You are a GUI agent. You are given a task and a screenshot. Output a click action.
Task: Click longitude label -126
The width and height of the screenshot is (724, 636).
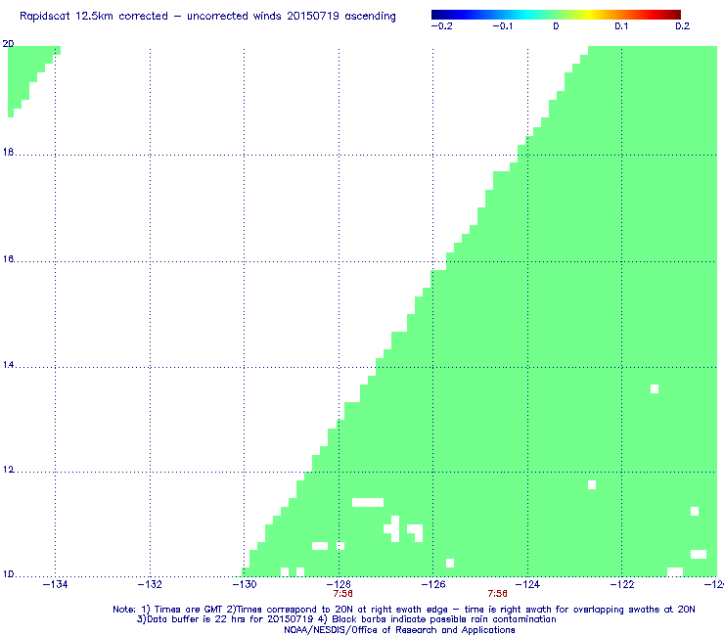(x=433, y=585)
